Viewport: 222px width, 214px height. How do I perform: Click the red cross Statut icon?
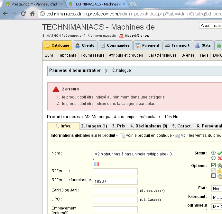220,158
